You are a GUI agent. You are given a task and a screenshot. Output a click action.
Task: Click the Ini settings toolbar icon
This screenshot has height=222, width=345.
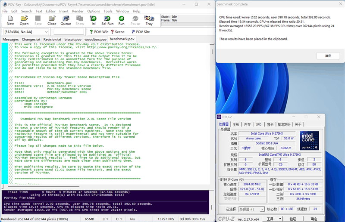point(94,20)
